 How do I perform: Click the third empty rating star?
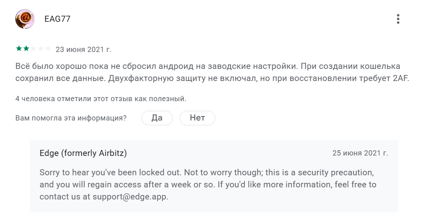click(x=34, y=49)
